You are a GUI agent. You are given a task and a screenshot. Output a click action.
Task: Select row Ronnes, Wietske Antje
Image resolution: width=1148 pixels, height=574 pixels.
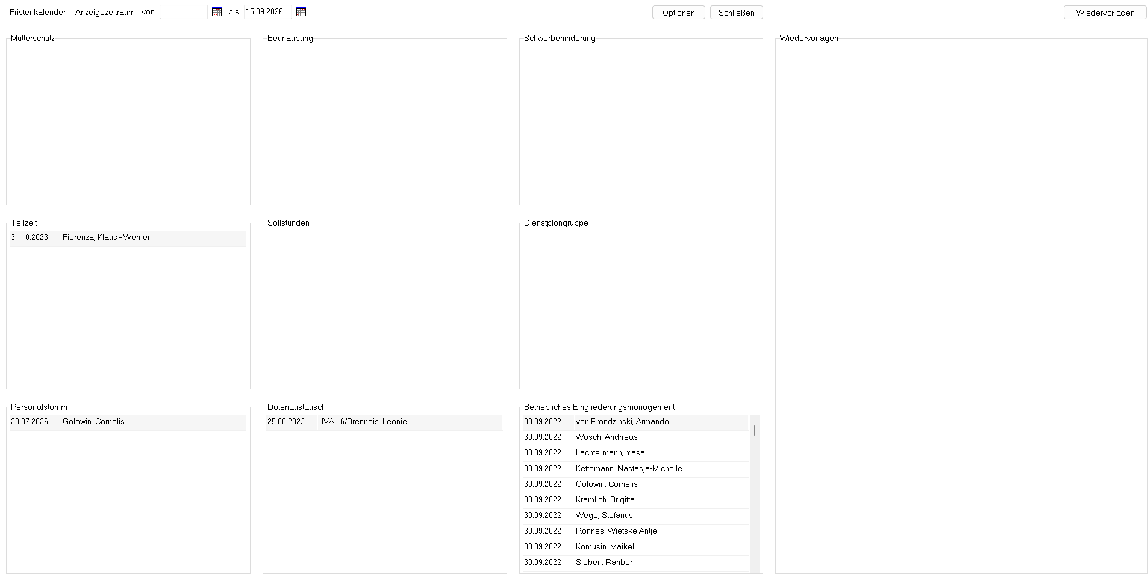tap(635, 532)
